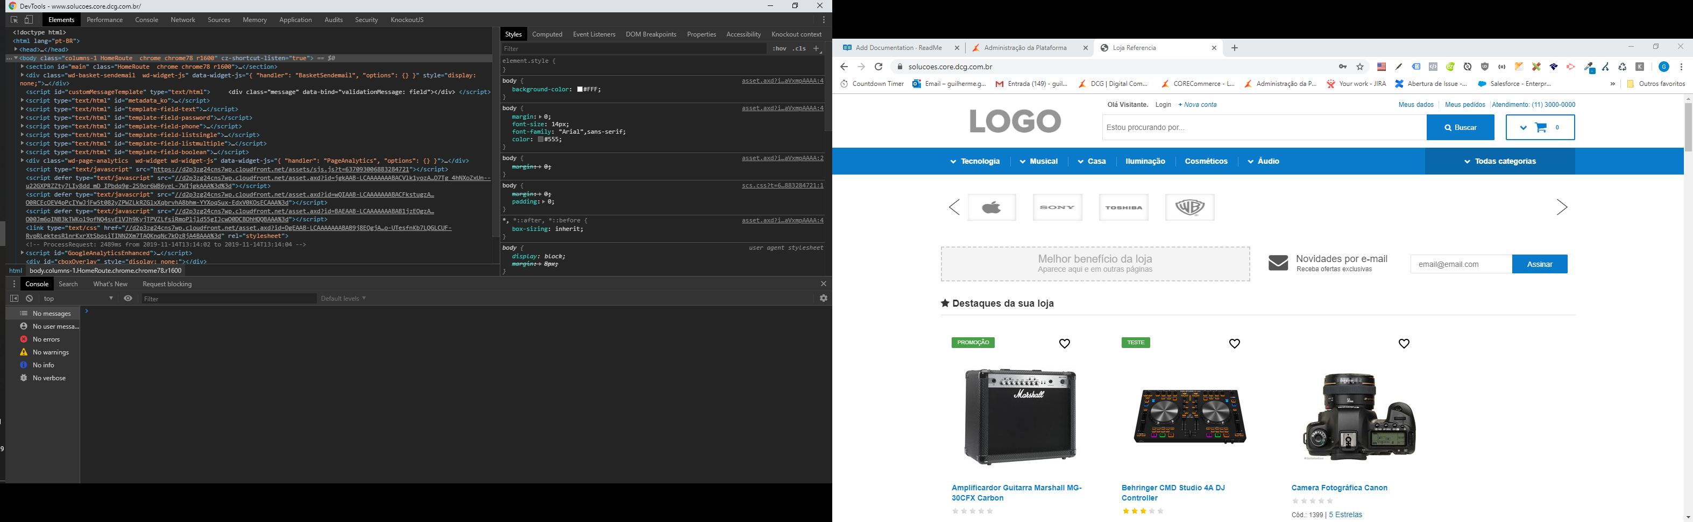Screen dimensions: 1693x522
Task: Open a new Chrome tab
Action: [1235, 48]
